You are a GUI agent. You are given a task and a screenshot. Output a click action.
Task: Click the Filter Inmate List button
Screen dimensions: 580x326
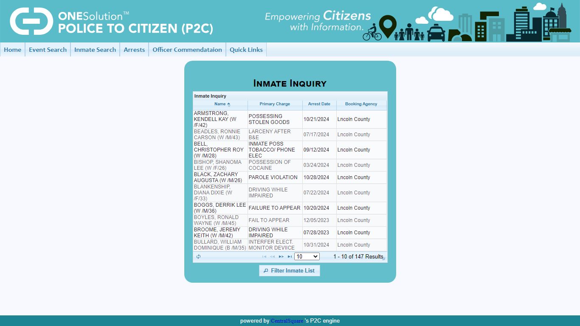click(x=289, y=271)
